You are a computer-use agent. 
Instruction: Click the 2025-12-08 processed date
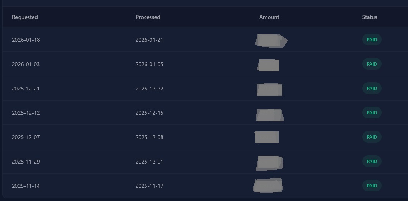click(x=149, y=137)
